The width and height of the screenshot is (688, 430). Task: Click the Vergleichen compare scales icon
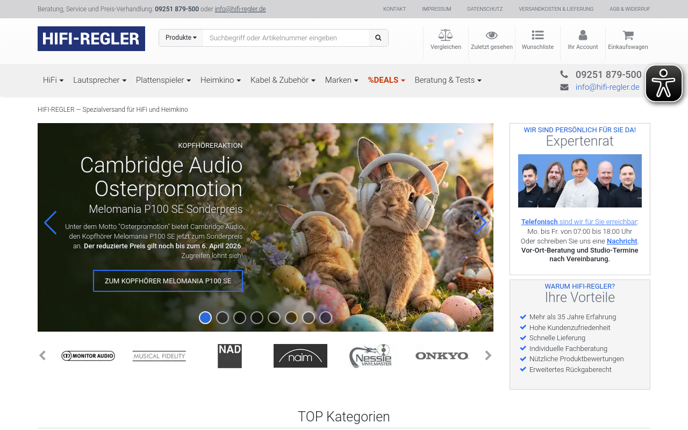point(445,35)
